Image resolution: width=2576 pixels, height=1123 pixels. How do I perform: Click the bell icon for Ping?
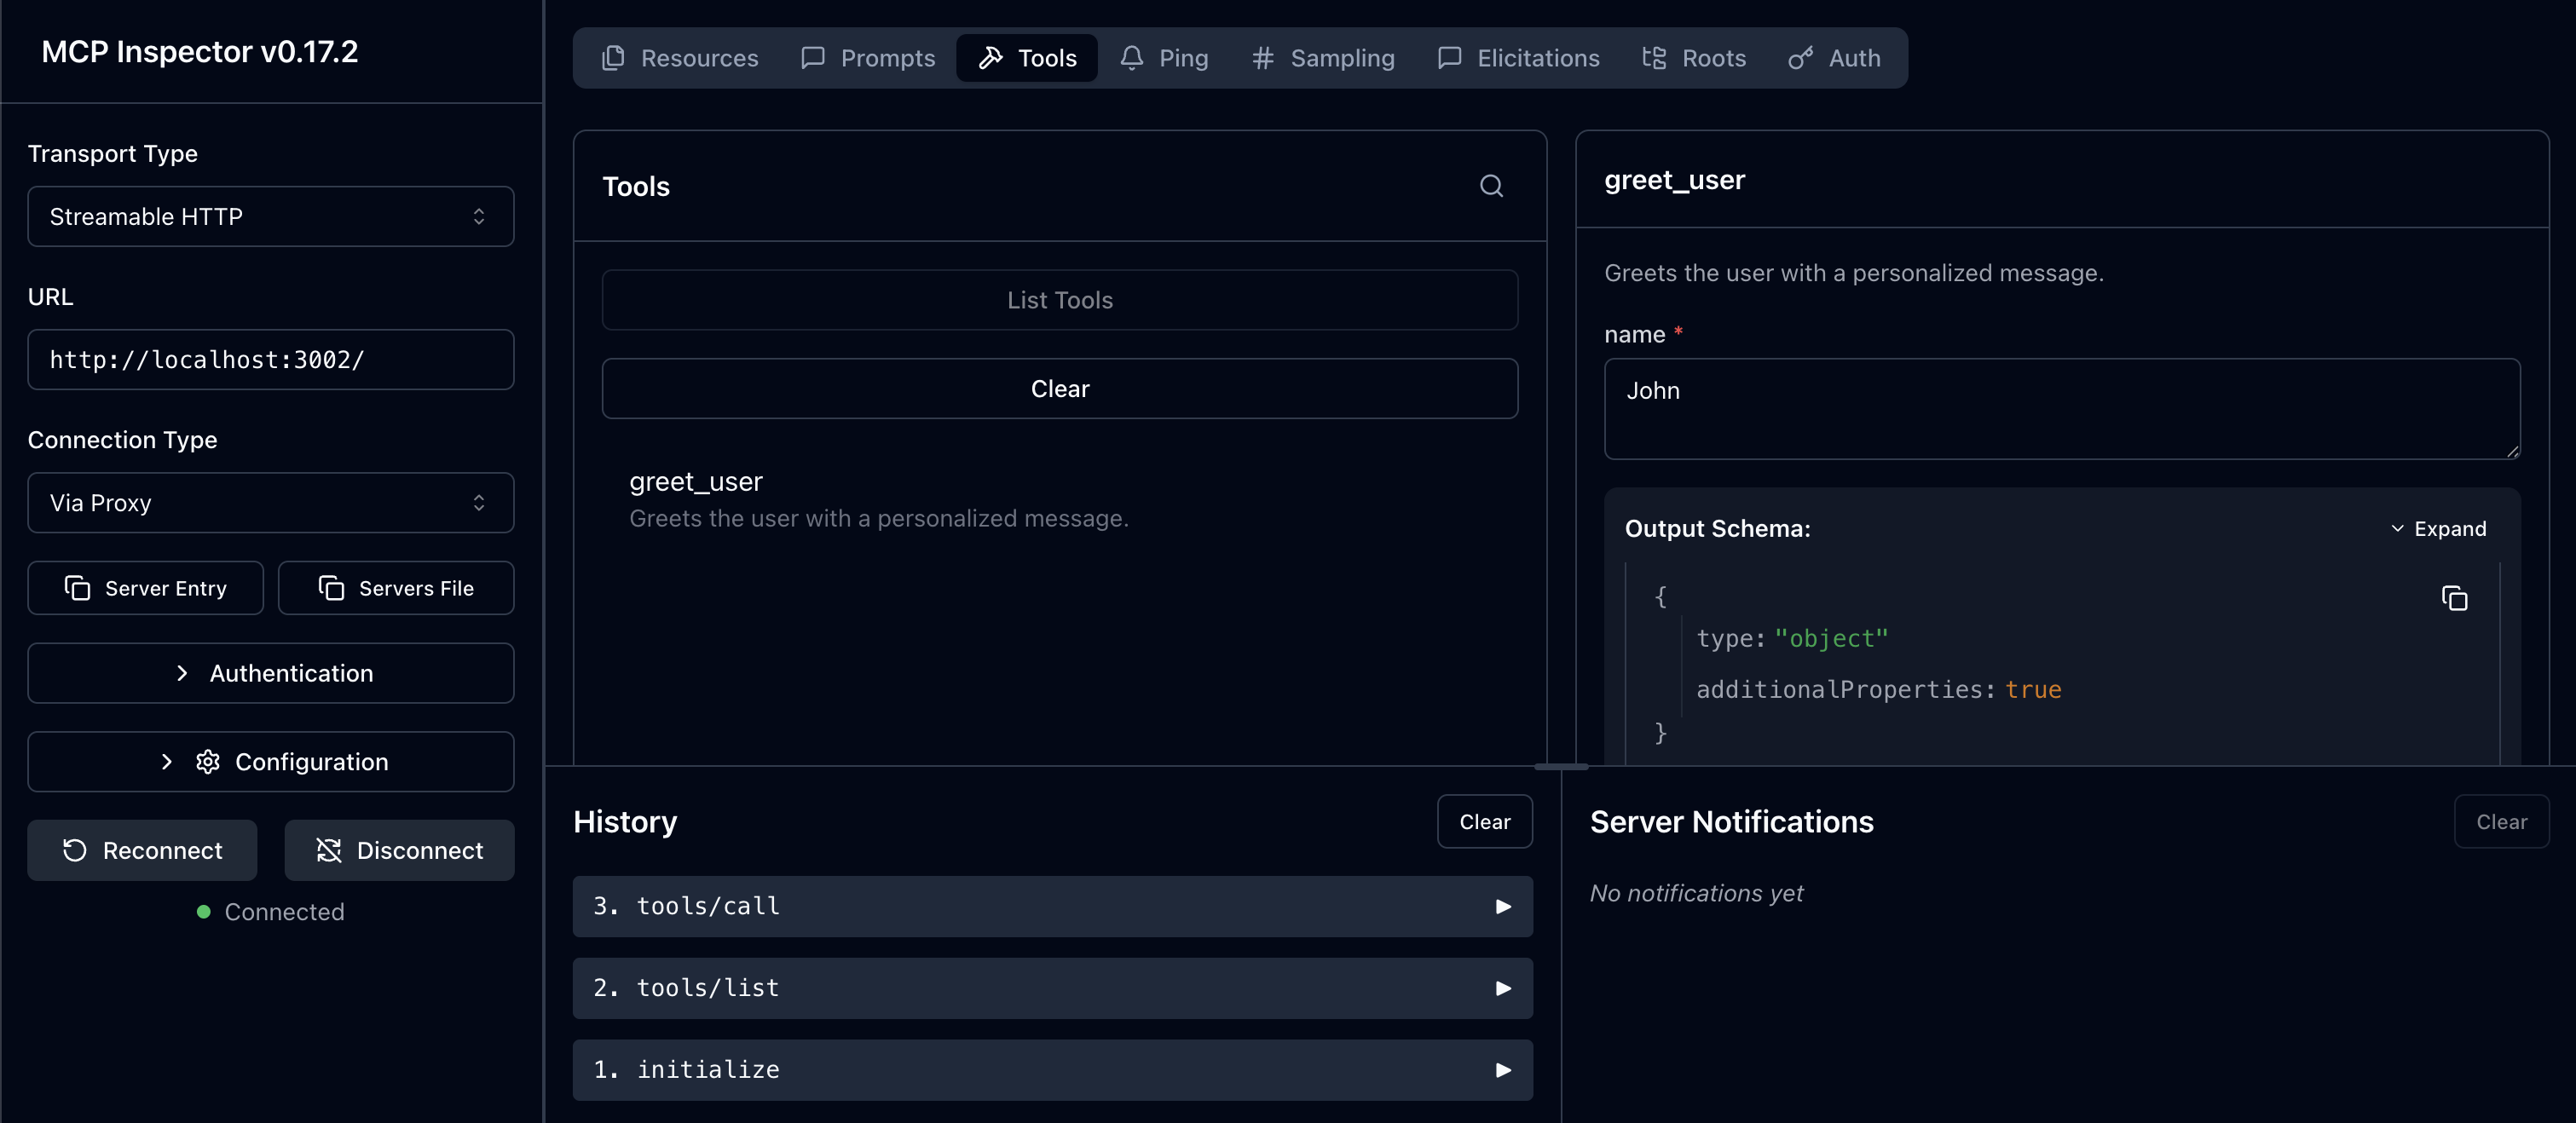pyautogui.click(x=1131, y=58)
